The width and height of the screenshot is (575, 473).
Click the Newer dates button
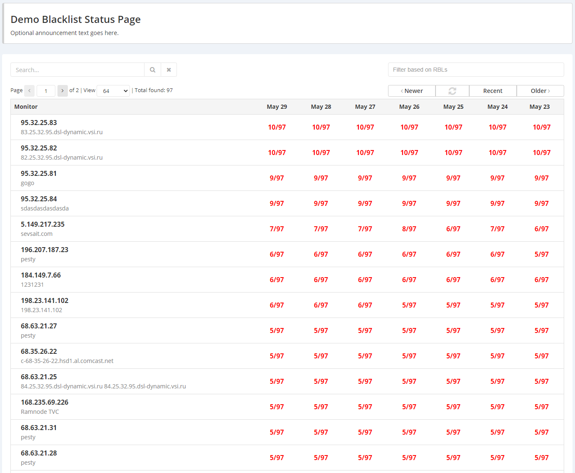411,91
